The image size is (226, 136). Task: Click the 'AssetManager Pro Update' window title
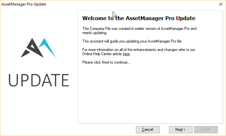(x=24, y=4)
